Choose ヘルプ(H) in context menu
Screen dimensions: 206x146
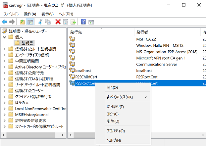[114, 140]
